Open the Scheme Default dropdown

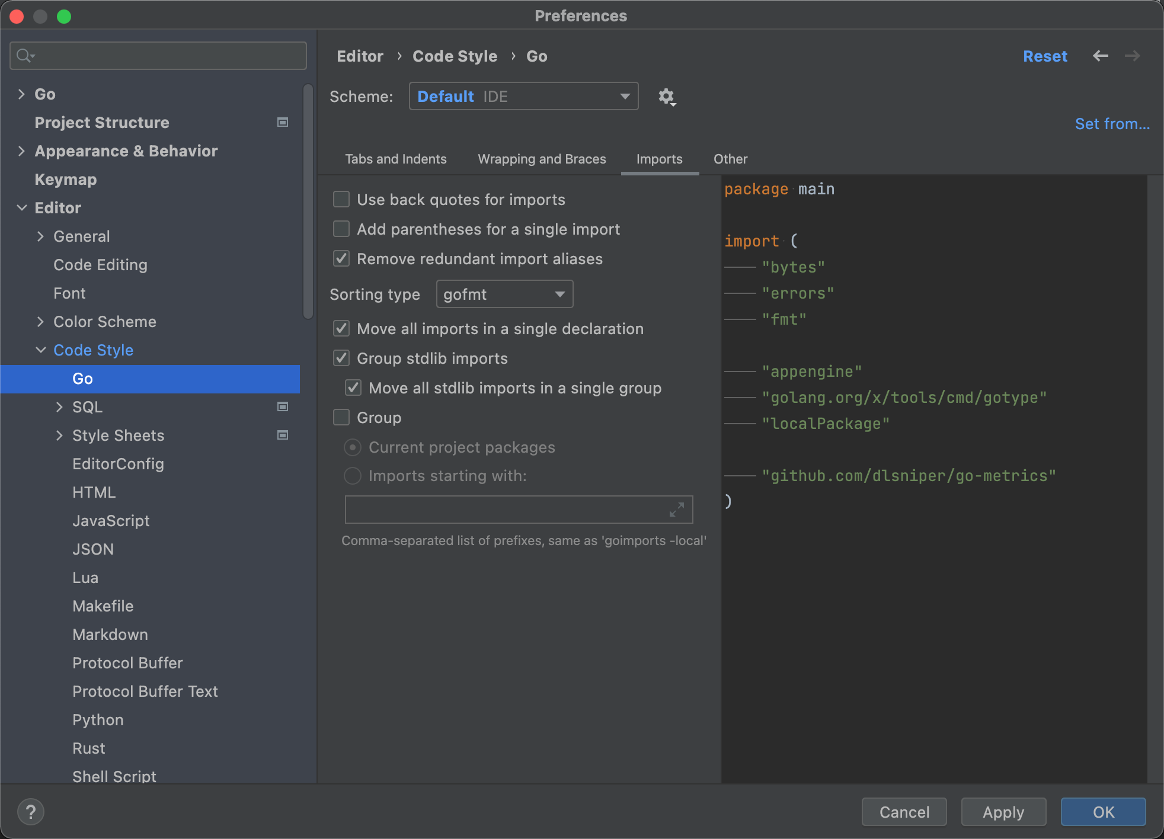pos(523,96)
